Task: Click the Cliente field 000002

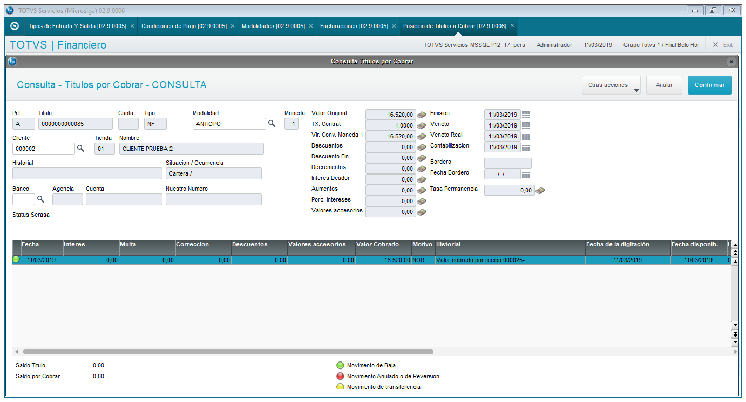Action: (x=44, y=149)
